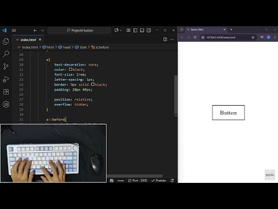This screenshot has width=278, height=209.
Task: Split the editor to the right
Action: pos(165,39)
